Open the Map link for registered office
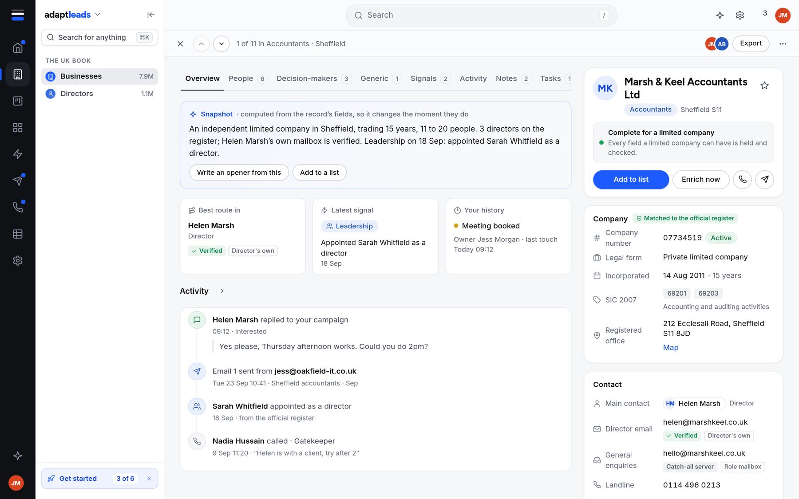The image size is (799, 499). [670, 348]
